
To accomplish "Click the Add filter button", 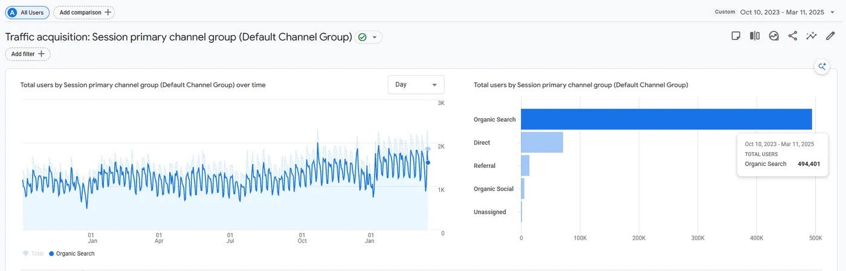I will coord(28,54).
